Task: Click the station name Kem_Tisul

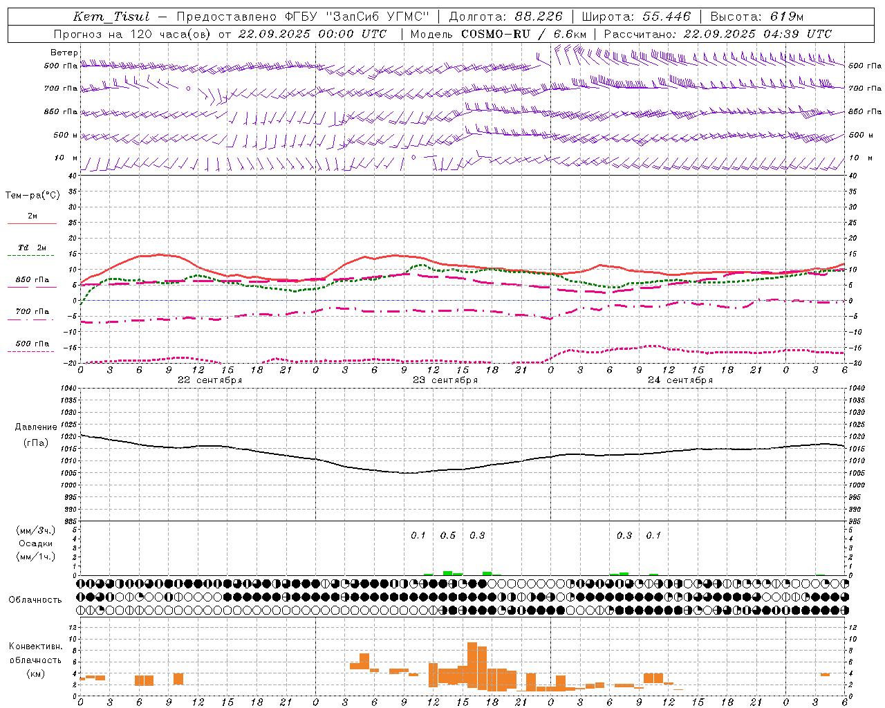Action: [x=111, y=17]
